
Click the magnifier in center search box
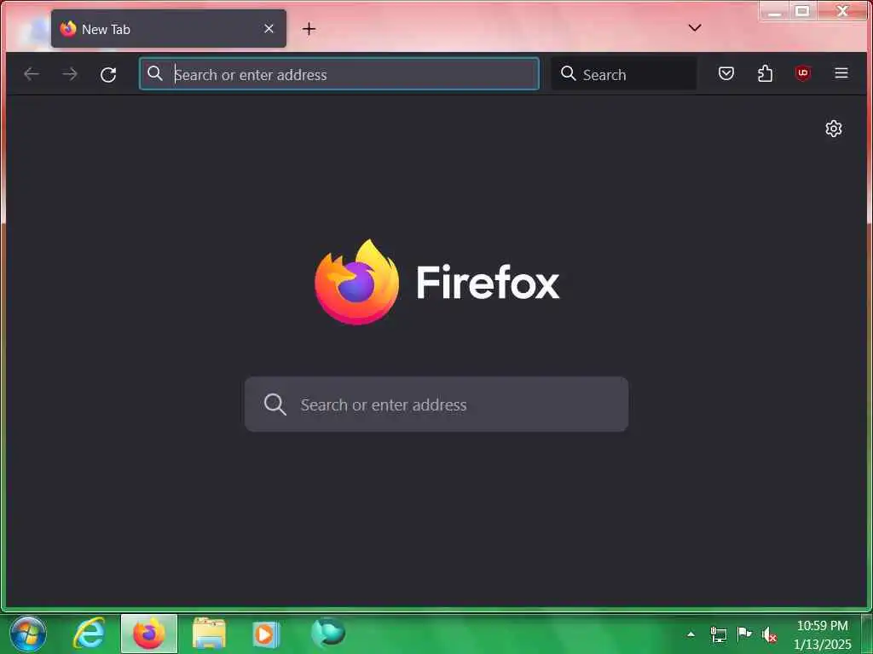pyautogui.click(x=275, y=404)
